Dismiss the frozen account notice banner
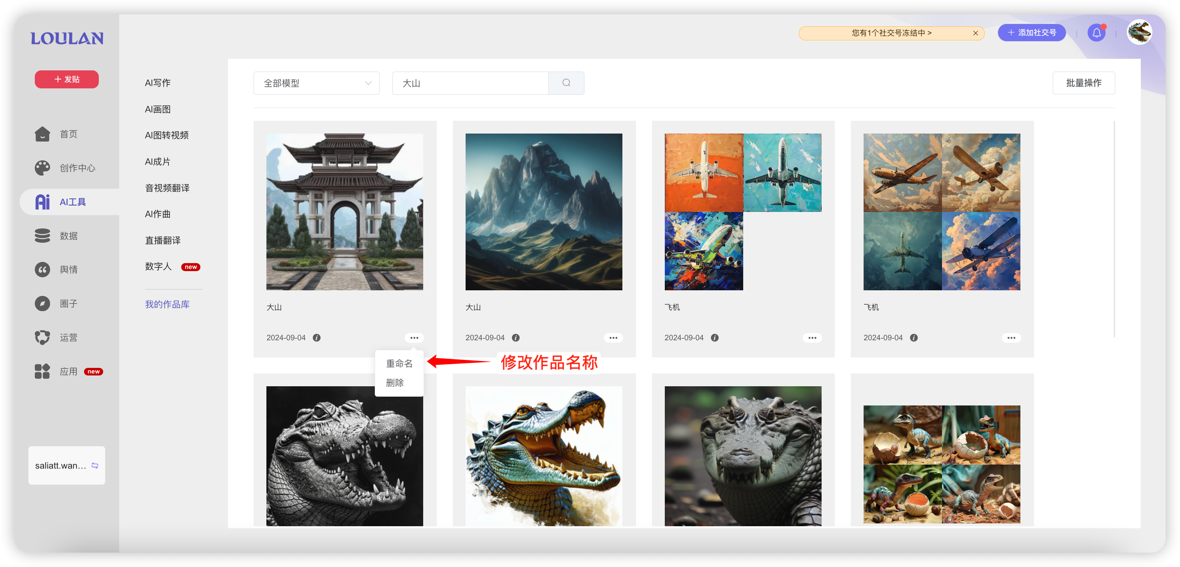Screen dimensions: 1180x567 976,33
